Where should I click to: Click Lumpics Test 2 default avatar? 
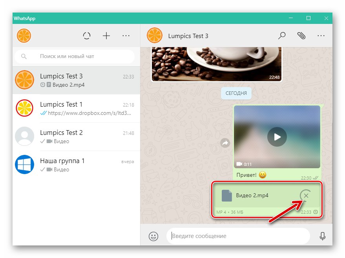pos(24,136)
